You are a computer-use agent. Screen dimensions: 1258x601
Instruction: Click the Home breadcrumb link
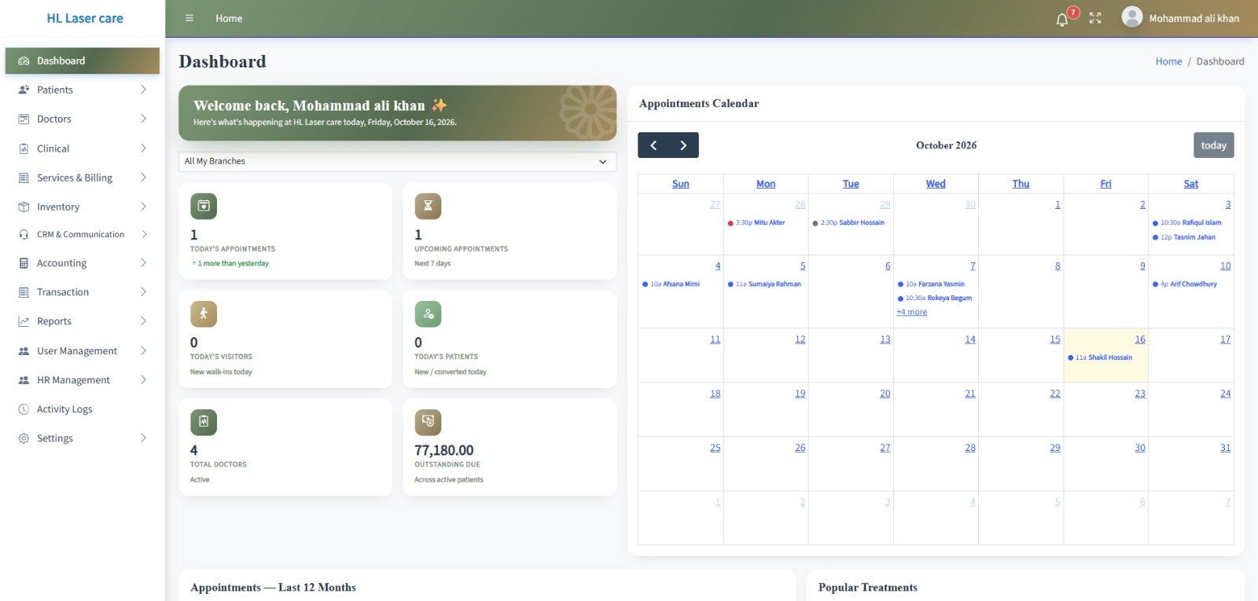pyautogui.click(x=1168, y=61)
